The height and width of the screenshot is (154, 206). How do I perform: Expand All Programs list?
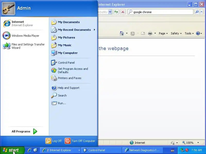pyautogui.click(x=24, y=131)
